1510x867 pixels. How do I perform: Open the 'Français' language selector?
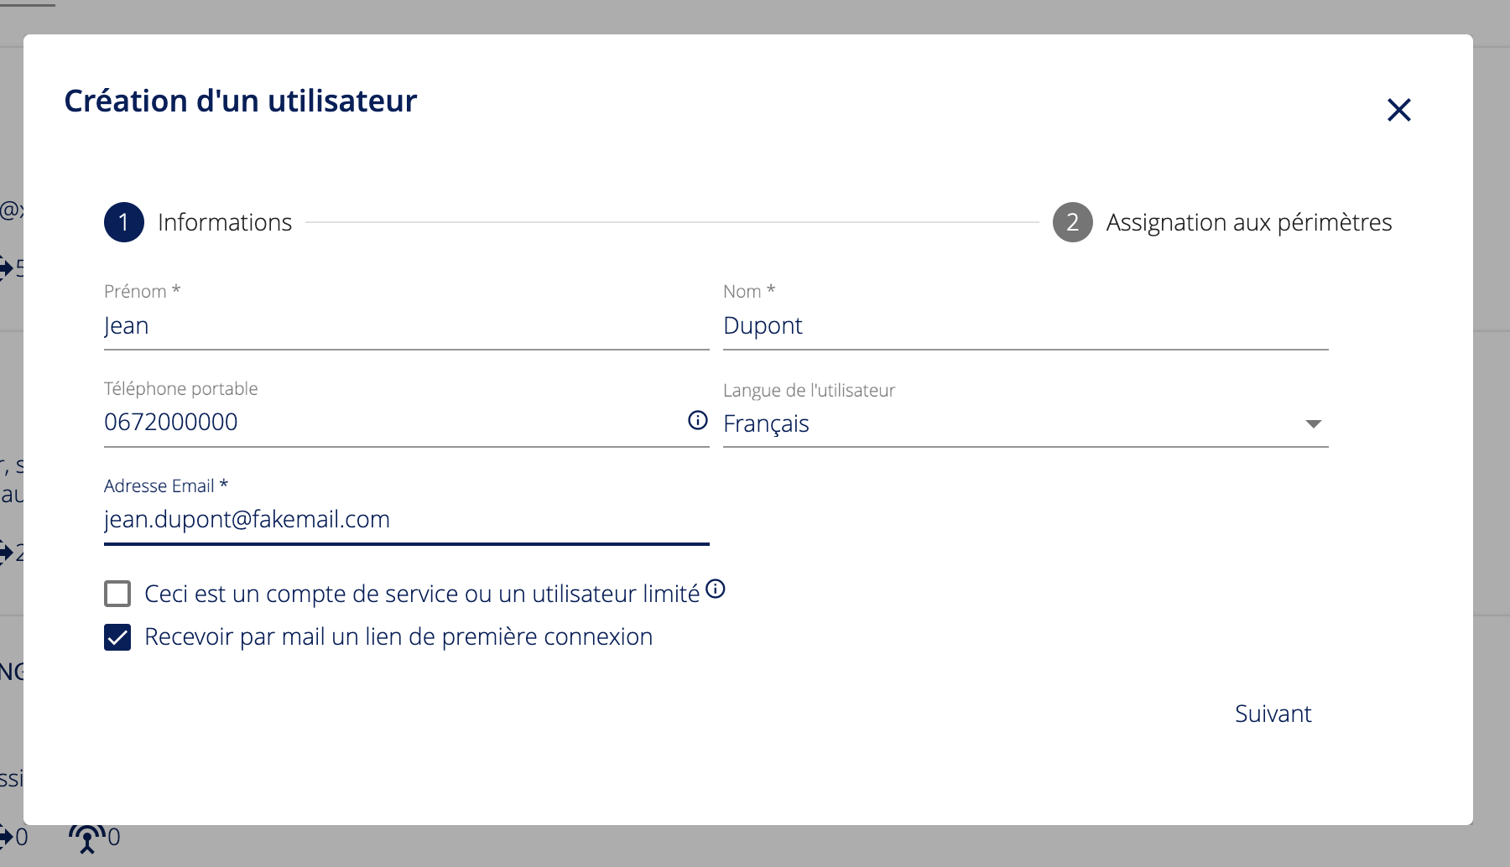(x=1007, y=424)
